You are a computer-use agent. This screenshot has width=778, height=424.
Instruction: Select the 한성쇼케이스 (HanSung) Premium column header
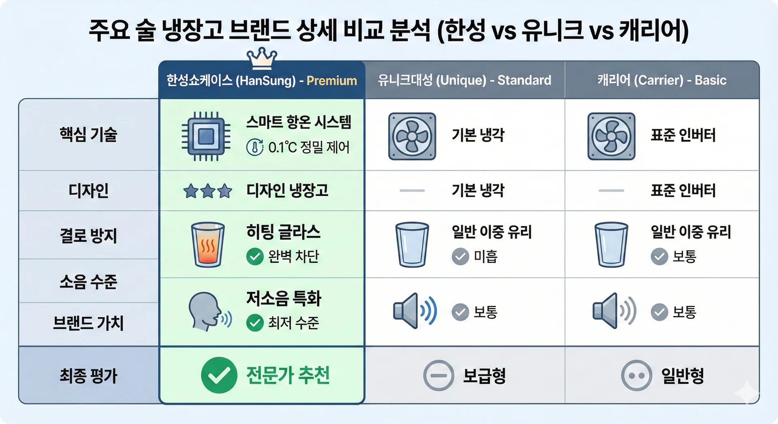click(262, 80)
